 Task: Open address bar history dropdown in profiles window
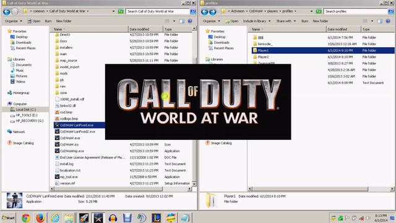[x=311, y=11]
